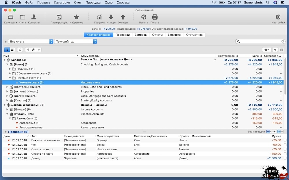Screen dimensions: 289x180
Task: Click the Избранное star icon
Action: (76, 17)
